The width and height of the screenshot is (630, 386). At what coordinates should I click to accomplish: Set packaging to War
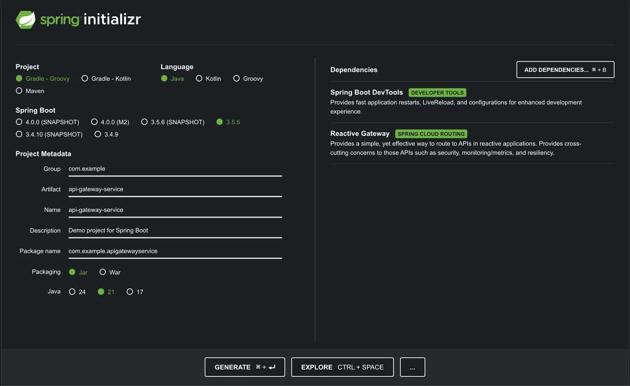click(x=110, y=272)
